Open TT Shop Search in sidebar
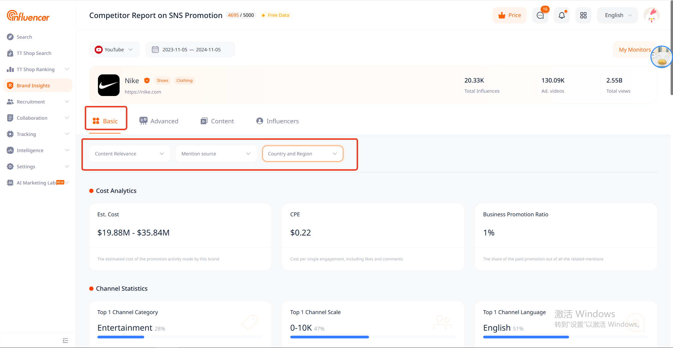The height and width of the screenshot is (348, 673). point(34,53)
